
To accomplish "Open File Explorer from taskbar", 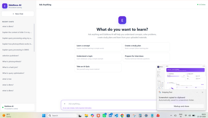I will tap(86, 116).
